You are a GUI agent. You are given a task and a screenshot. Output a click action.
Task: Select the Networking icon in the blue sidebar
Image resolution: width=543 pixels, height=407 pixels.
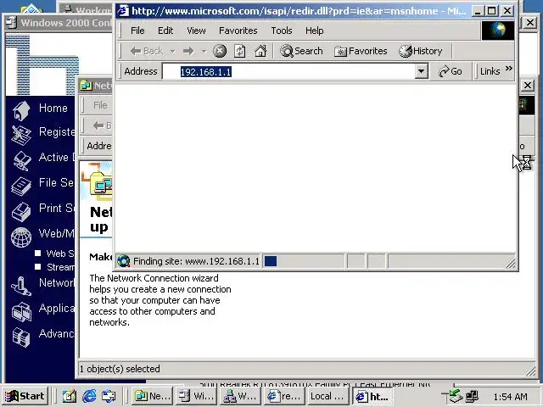[x=21, y=287]
